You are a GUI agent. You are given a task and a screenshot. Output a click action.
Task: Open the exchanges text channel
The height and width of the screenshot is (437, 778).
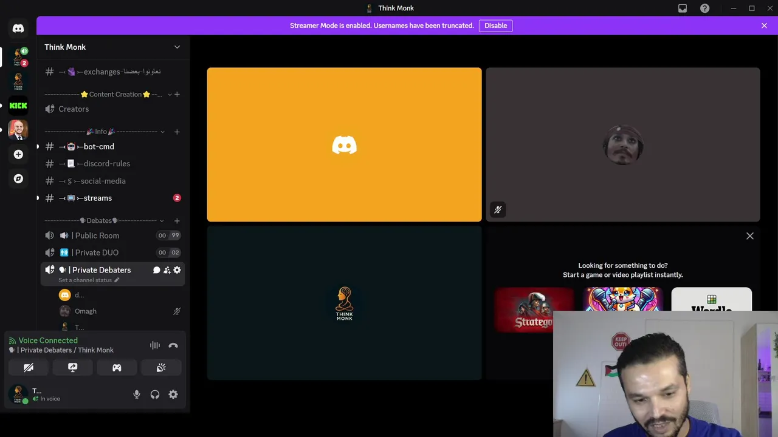click(x=112, y=72)
